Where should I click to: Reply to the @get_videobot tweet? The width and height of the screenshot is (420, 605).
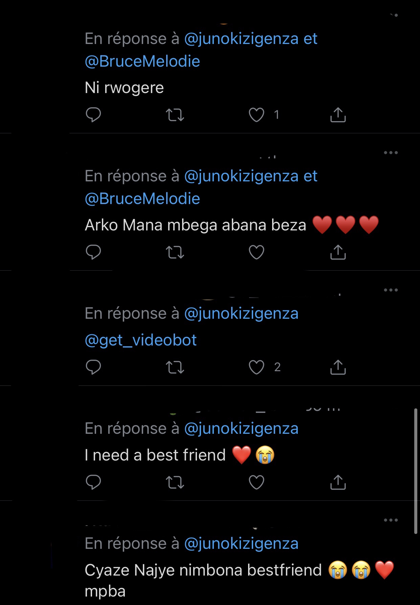coord(93,367)
